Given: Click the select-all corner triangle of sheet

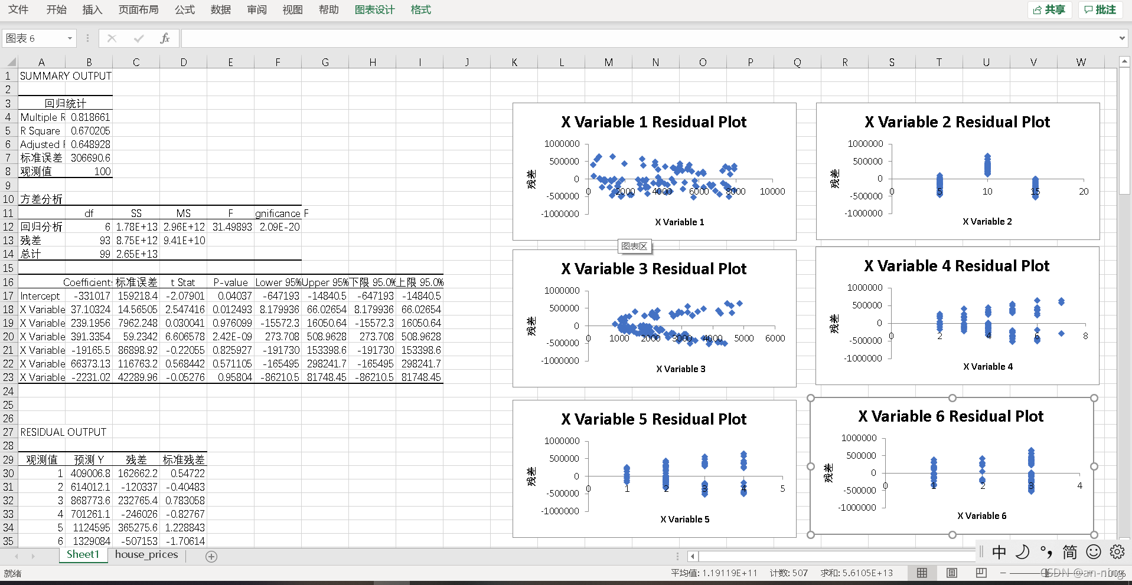Looking at the screenshot, I should click(x=11, y=62).
